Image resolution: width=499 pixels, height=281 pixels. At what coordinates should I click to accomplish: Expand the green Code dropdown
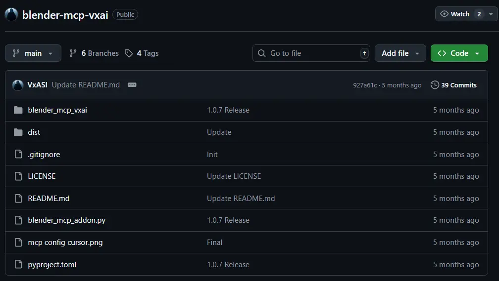459,53
